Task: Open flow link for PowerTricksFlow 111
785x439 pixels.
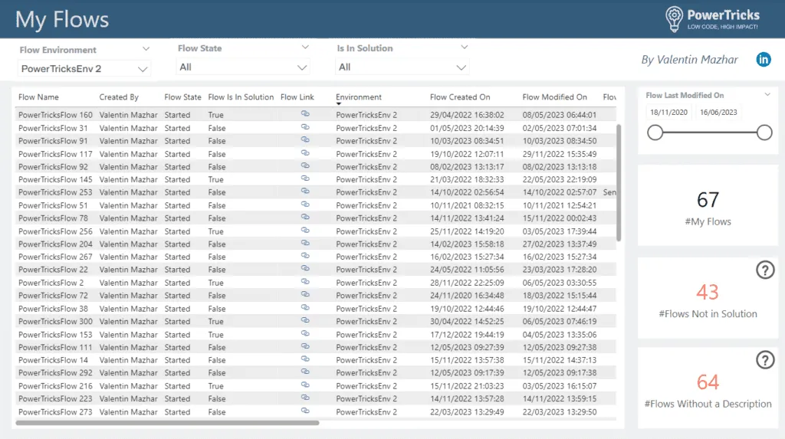Action: (x=305, y=346)
